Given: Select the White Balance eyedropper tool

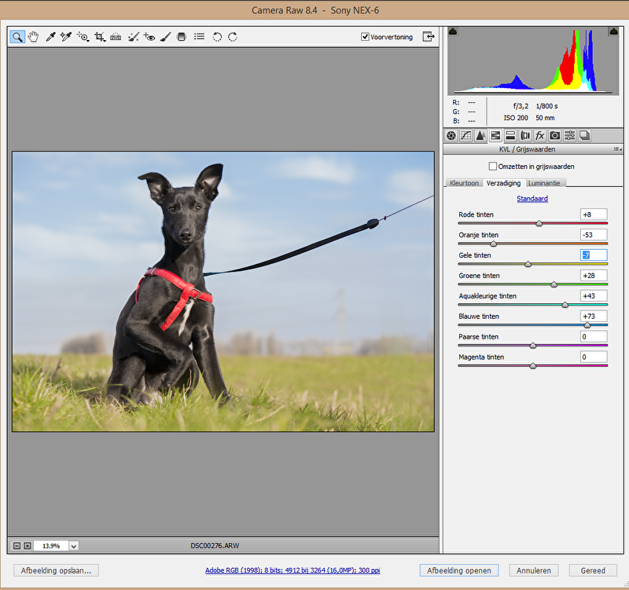Looking at the screenshot, I should coord(50,37).
